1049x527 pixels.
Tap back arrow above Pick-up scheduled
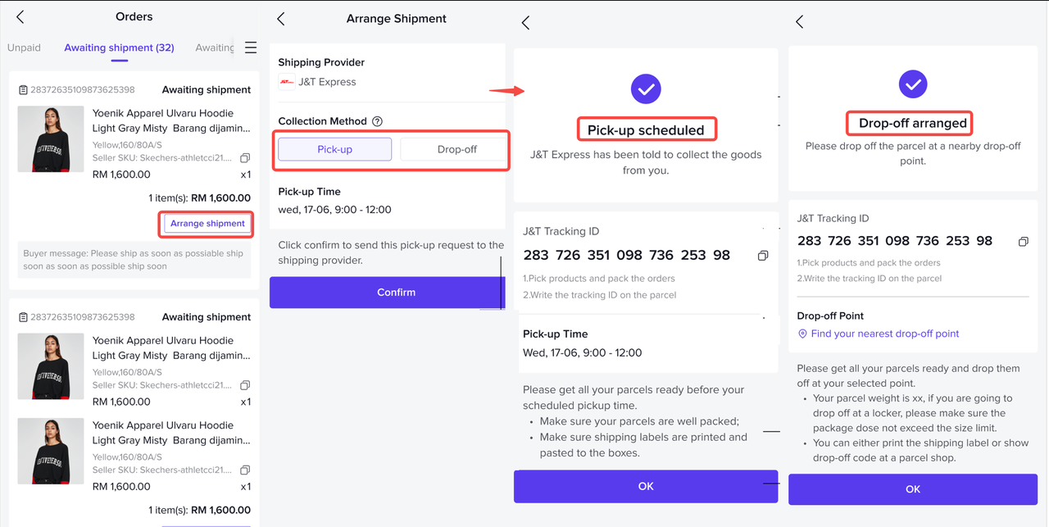[x=526, y=23]
